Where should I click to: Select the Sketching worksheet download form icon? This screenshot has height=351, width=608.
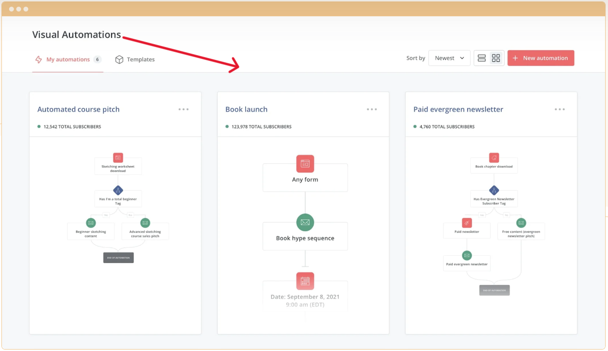pyautogui.click(x=118, y=158)
